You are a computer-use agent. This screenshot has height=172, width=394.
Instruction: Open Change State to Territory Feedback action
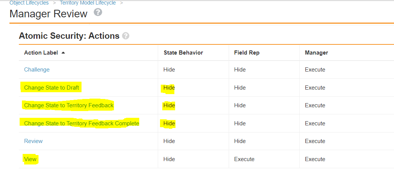pos(69,105)
